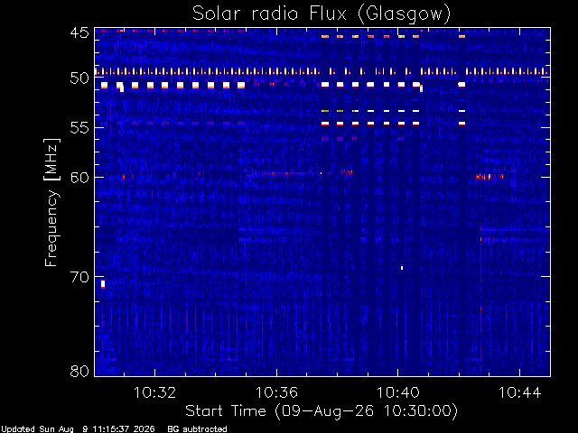Click the "Start Time" horizontal axis title

pos(226,410)
